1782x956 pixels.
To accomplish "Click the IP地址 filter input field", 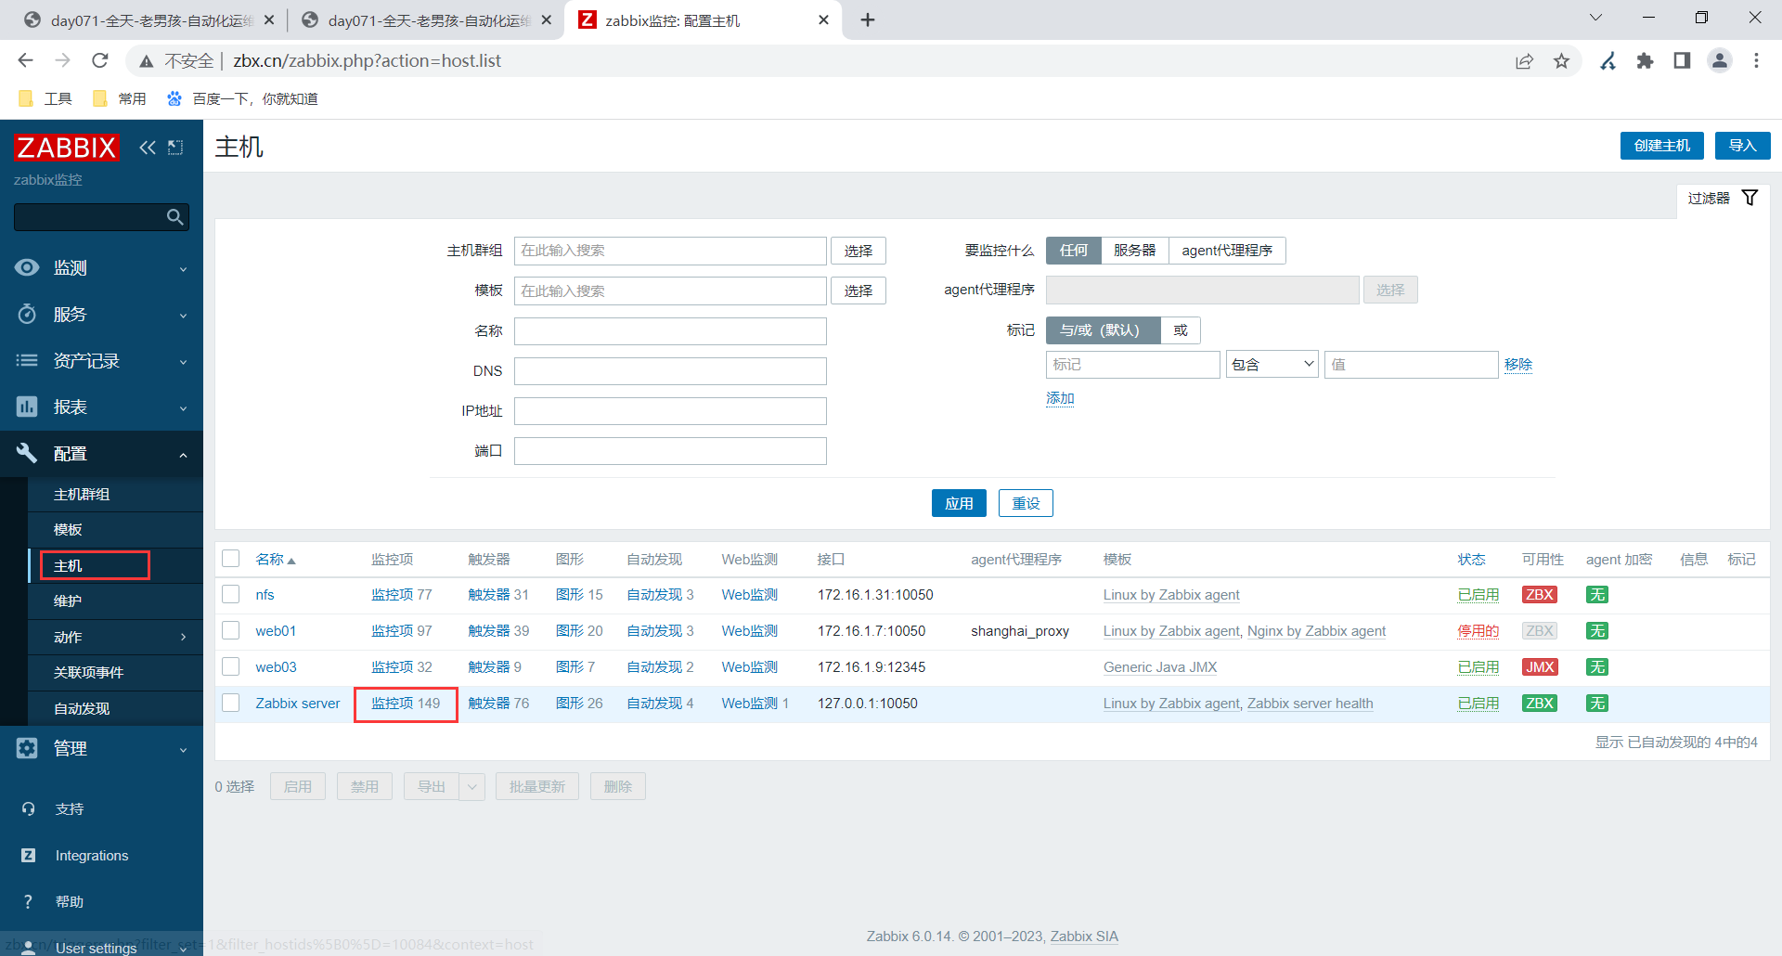I will tap(670, 411).
